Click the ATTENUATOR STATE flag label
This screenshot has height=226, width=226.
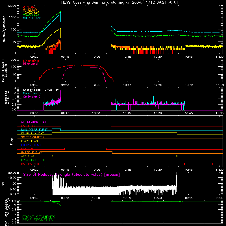[x=34, y=122]
